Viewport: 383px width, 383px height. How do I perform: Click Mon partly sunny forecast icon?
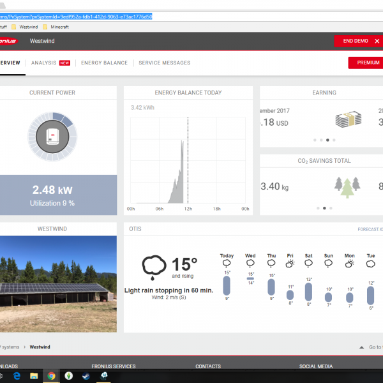pos(350,264)
